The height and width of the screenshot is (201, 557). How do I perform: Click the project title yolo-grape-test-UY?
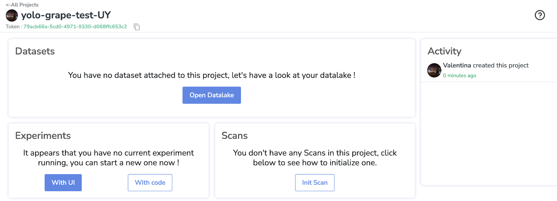click(66, 15)
